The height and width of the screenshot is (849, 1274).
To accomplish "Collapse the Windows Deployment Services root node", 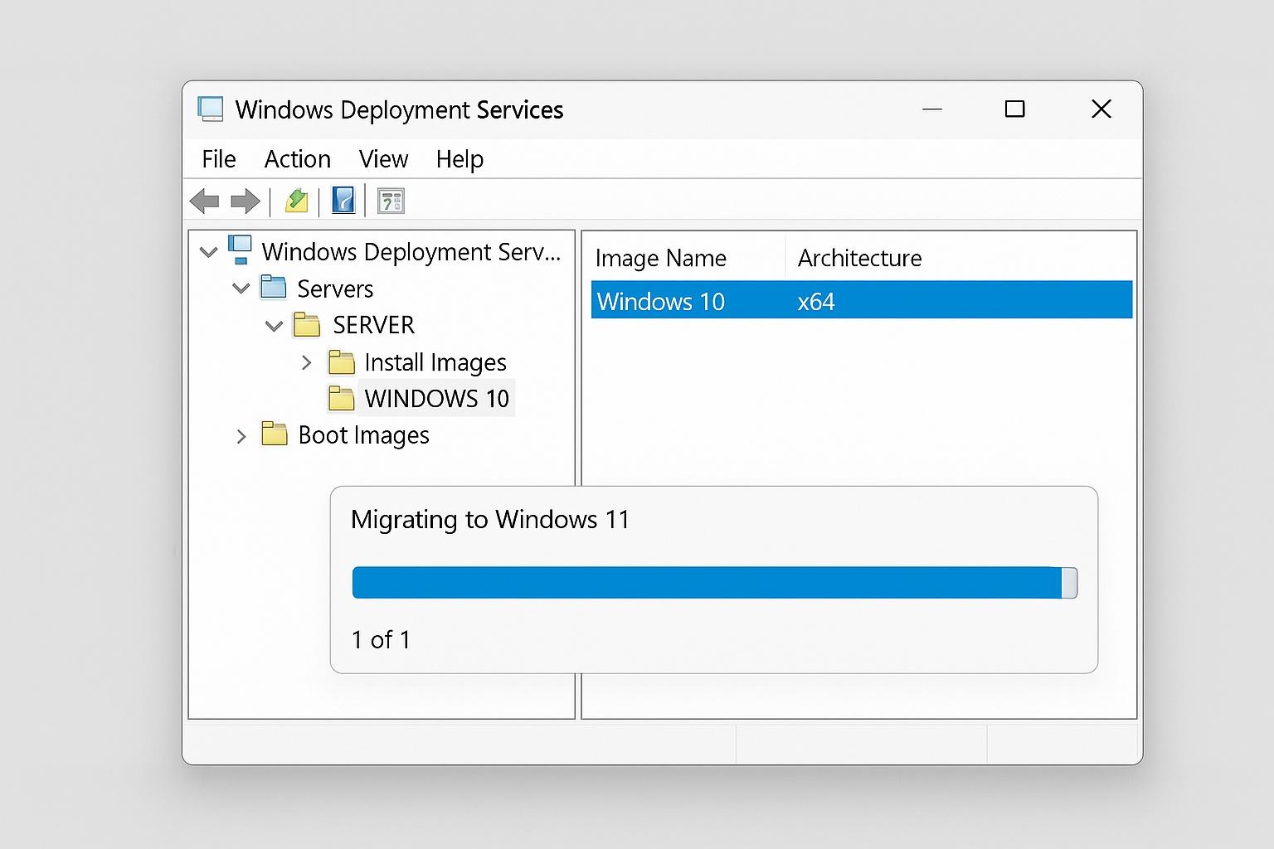I will [209, 251].
